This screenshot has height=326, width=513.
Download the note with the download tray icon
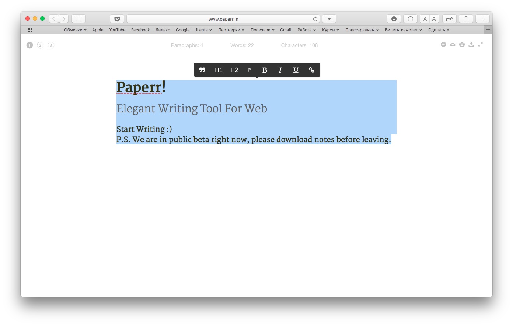pyautogui.click(x=471, y=45)
